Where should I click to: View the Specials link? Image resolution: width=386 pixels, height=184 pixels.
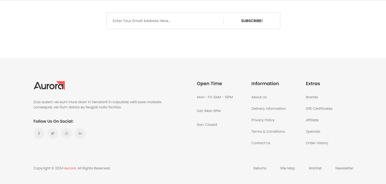point(313,132)
